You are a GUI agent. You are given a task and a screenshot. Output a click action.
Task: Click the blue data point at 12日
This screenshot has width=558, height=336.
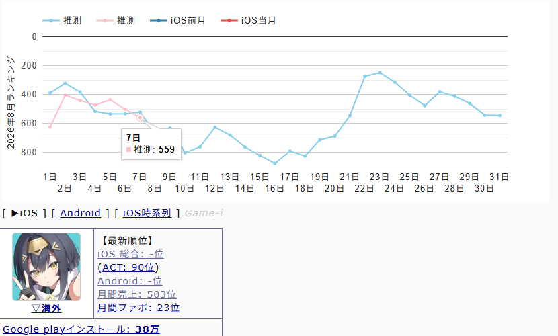click(x=215, y=127)
